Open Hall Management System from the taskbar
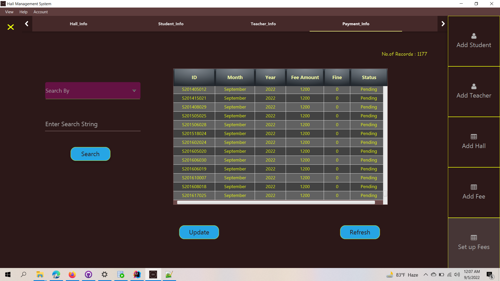 [153, 274]
